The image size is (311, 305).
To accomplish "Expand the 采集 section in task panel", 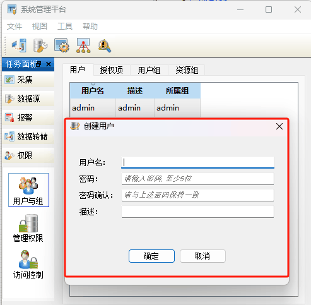I will coord(28,80).
